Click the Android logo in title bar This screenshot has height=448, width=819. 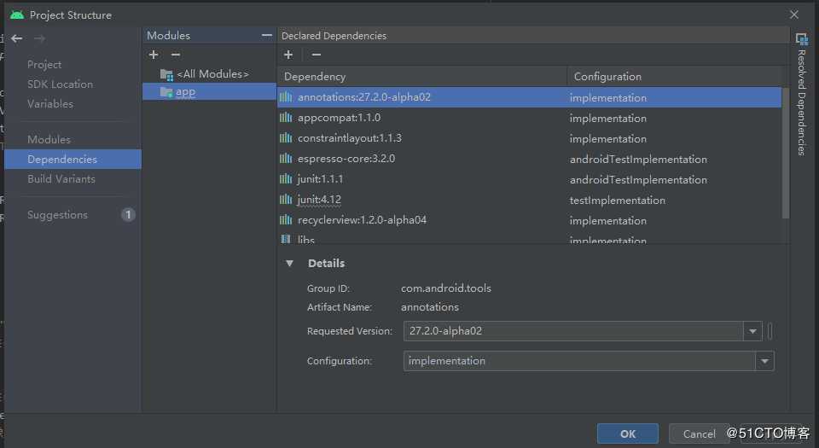pyautogui.click(x=17, y=15)
